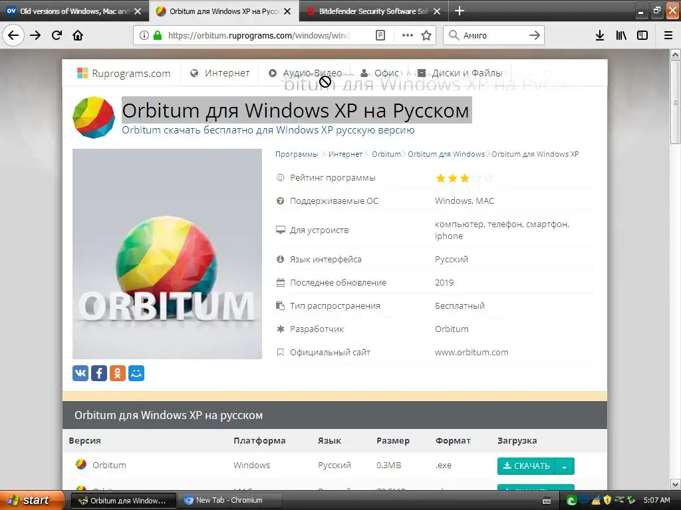
Task: Open a new browser tab
Action: point(459,11)
